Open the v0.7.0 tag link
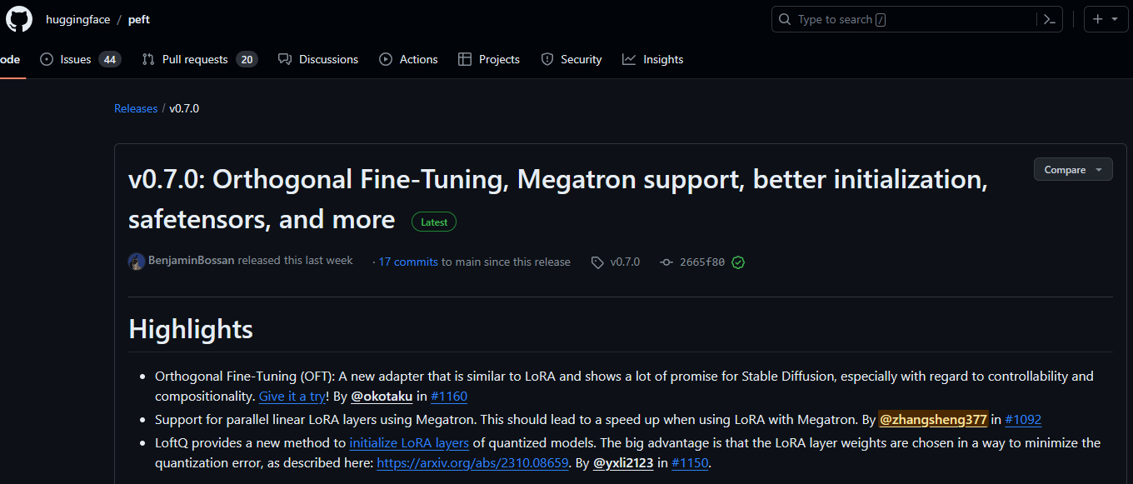1133x484 pixels. click(x=625, y=262)
